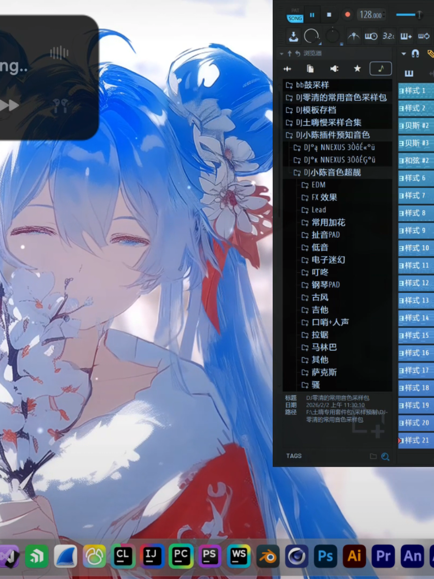Viewport: 434px width, 579px height.
Task: Collapse the DJ小陈插件预知音色 folder
Action: click(337, 135)
